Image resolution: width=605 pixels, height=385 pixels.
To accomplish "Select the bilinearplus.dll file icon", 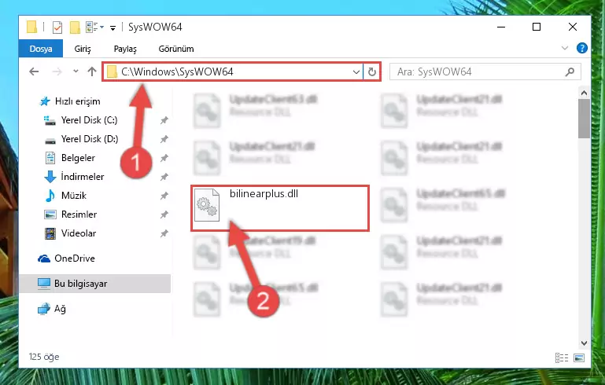I will (x=207, y=205).
